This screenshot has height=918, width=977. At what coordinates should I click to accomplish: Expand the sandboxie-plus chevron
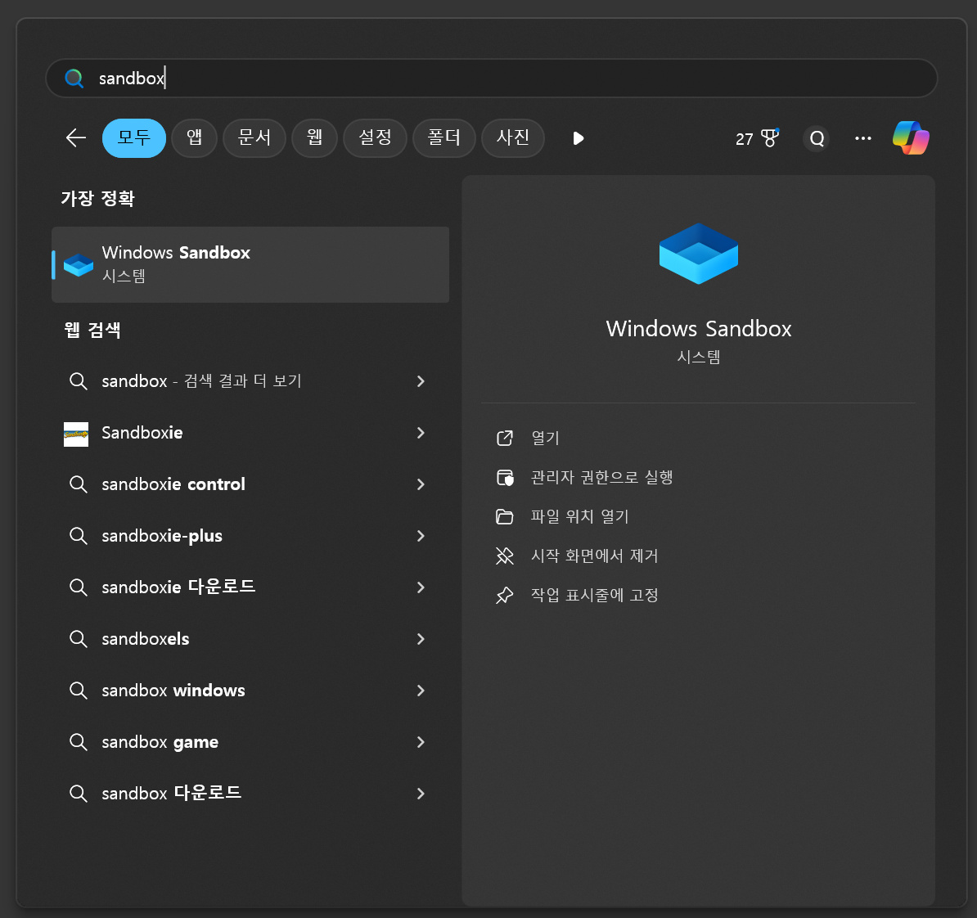[x=421, y=536]
